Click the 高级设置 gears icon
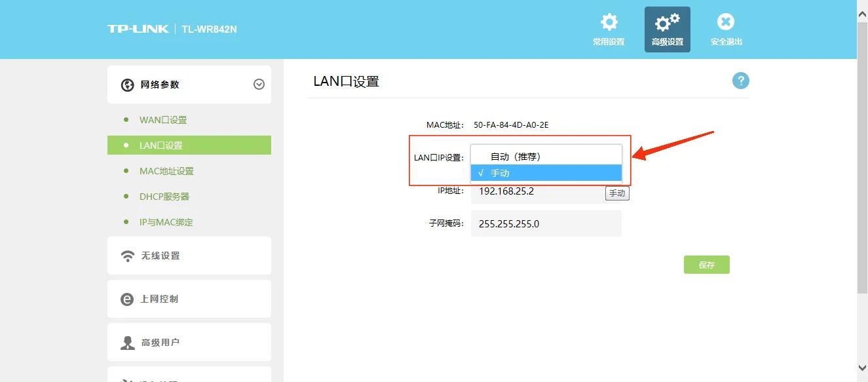 pyautogui.click(x=667, y=24)
